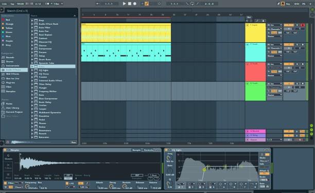Click the Stop button in transport
The width and height of the screenshot is (315, 193).
click(130, 4)
